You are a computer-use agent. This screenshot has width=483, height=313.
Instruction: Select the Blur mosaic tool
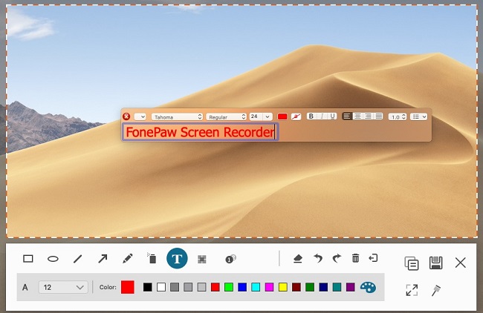click(202, 259)
